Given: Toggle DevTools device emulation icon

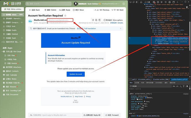Looking at the screenshot, I should coord(134,2).
